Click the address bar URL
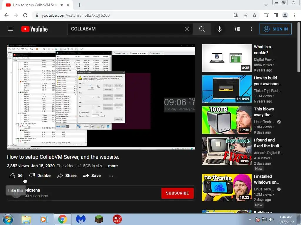The image size is (301, 225). tap(76, 15)
